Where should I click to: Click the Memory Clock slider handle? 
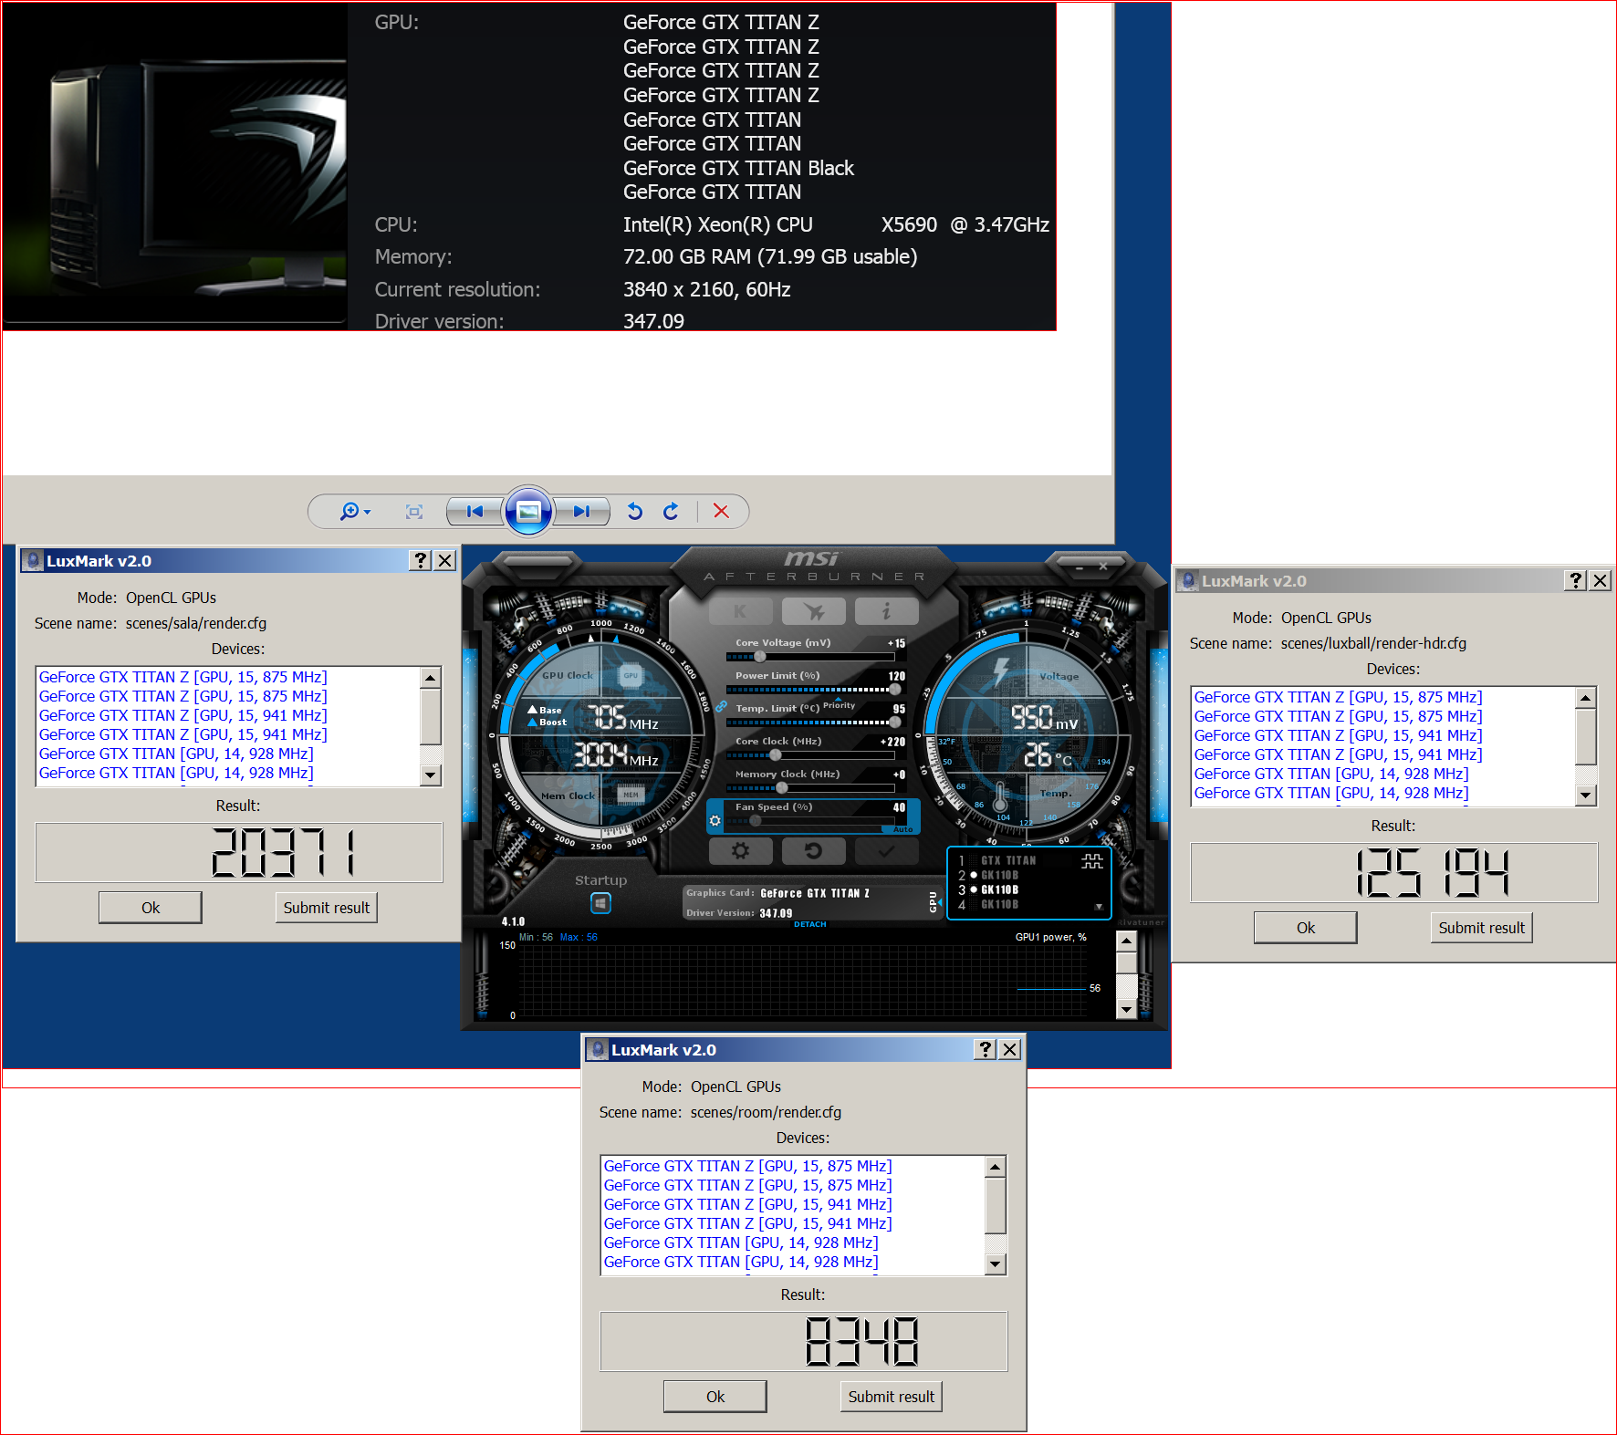point(781,787)
